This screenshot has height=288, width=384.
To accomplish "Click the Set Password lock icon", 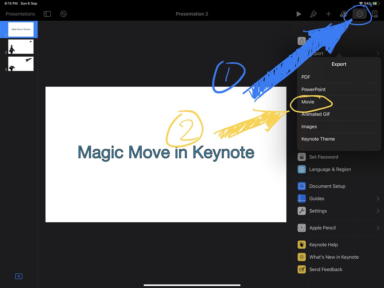I will (301, 157).
